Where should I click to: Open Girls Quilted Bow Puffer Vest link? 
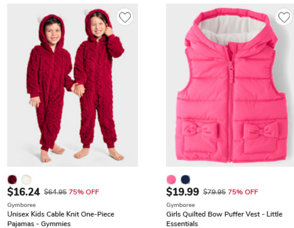click(224, 219)
